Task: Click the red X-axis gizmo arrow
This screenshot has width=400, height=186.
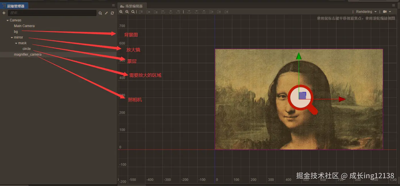Action: point(342,99)
